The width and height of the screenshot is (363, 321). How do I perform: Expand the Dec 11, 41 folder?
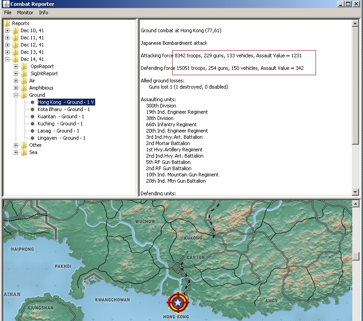click(x=8, y=38)
